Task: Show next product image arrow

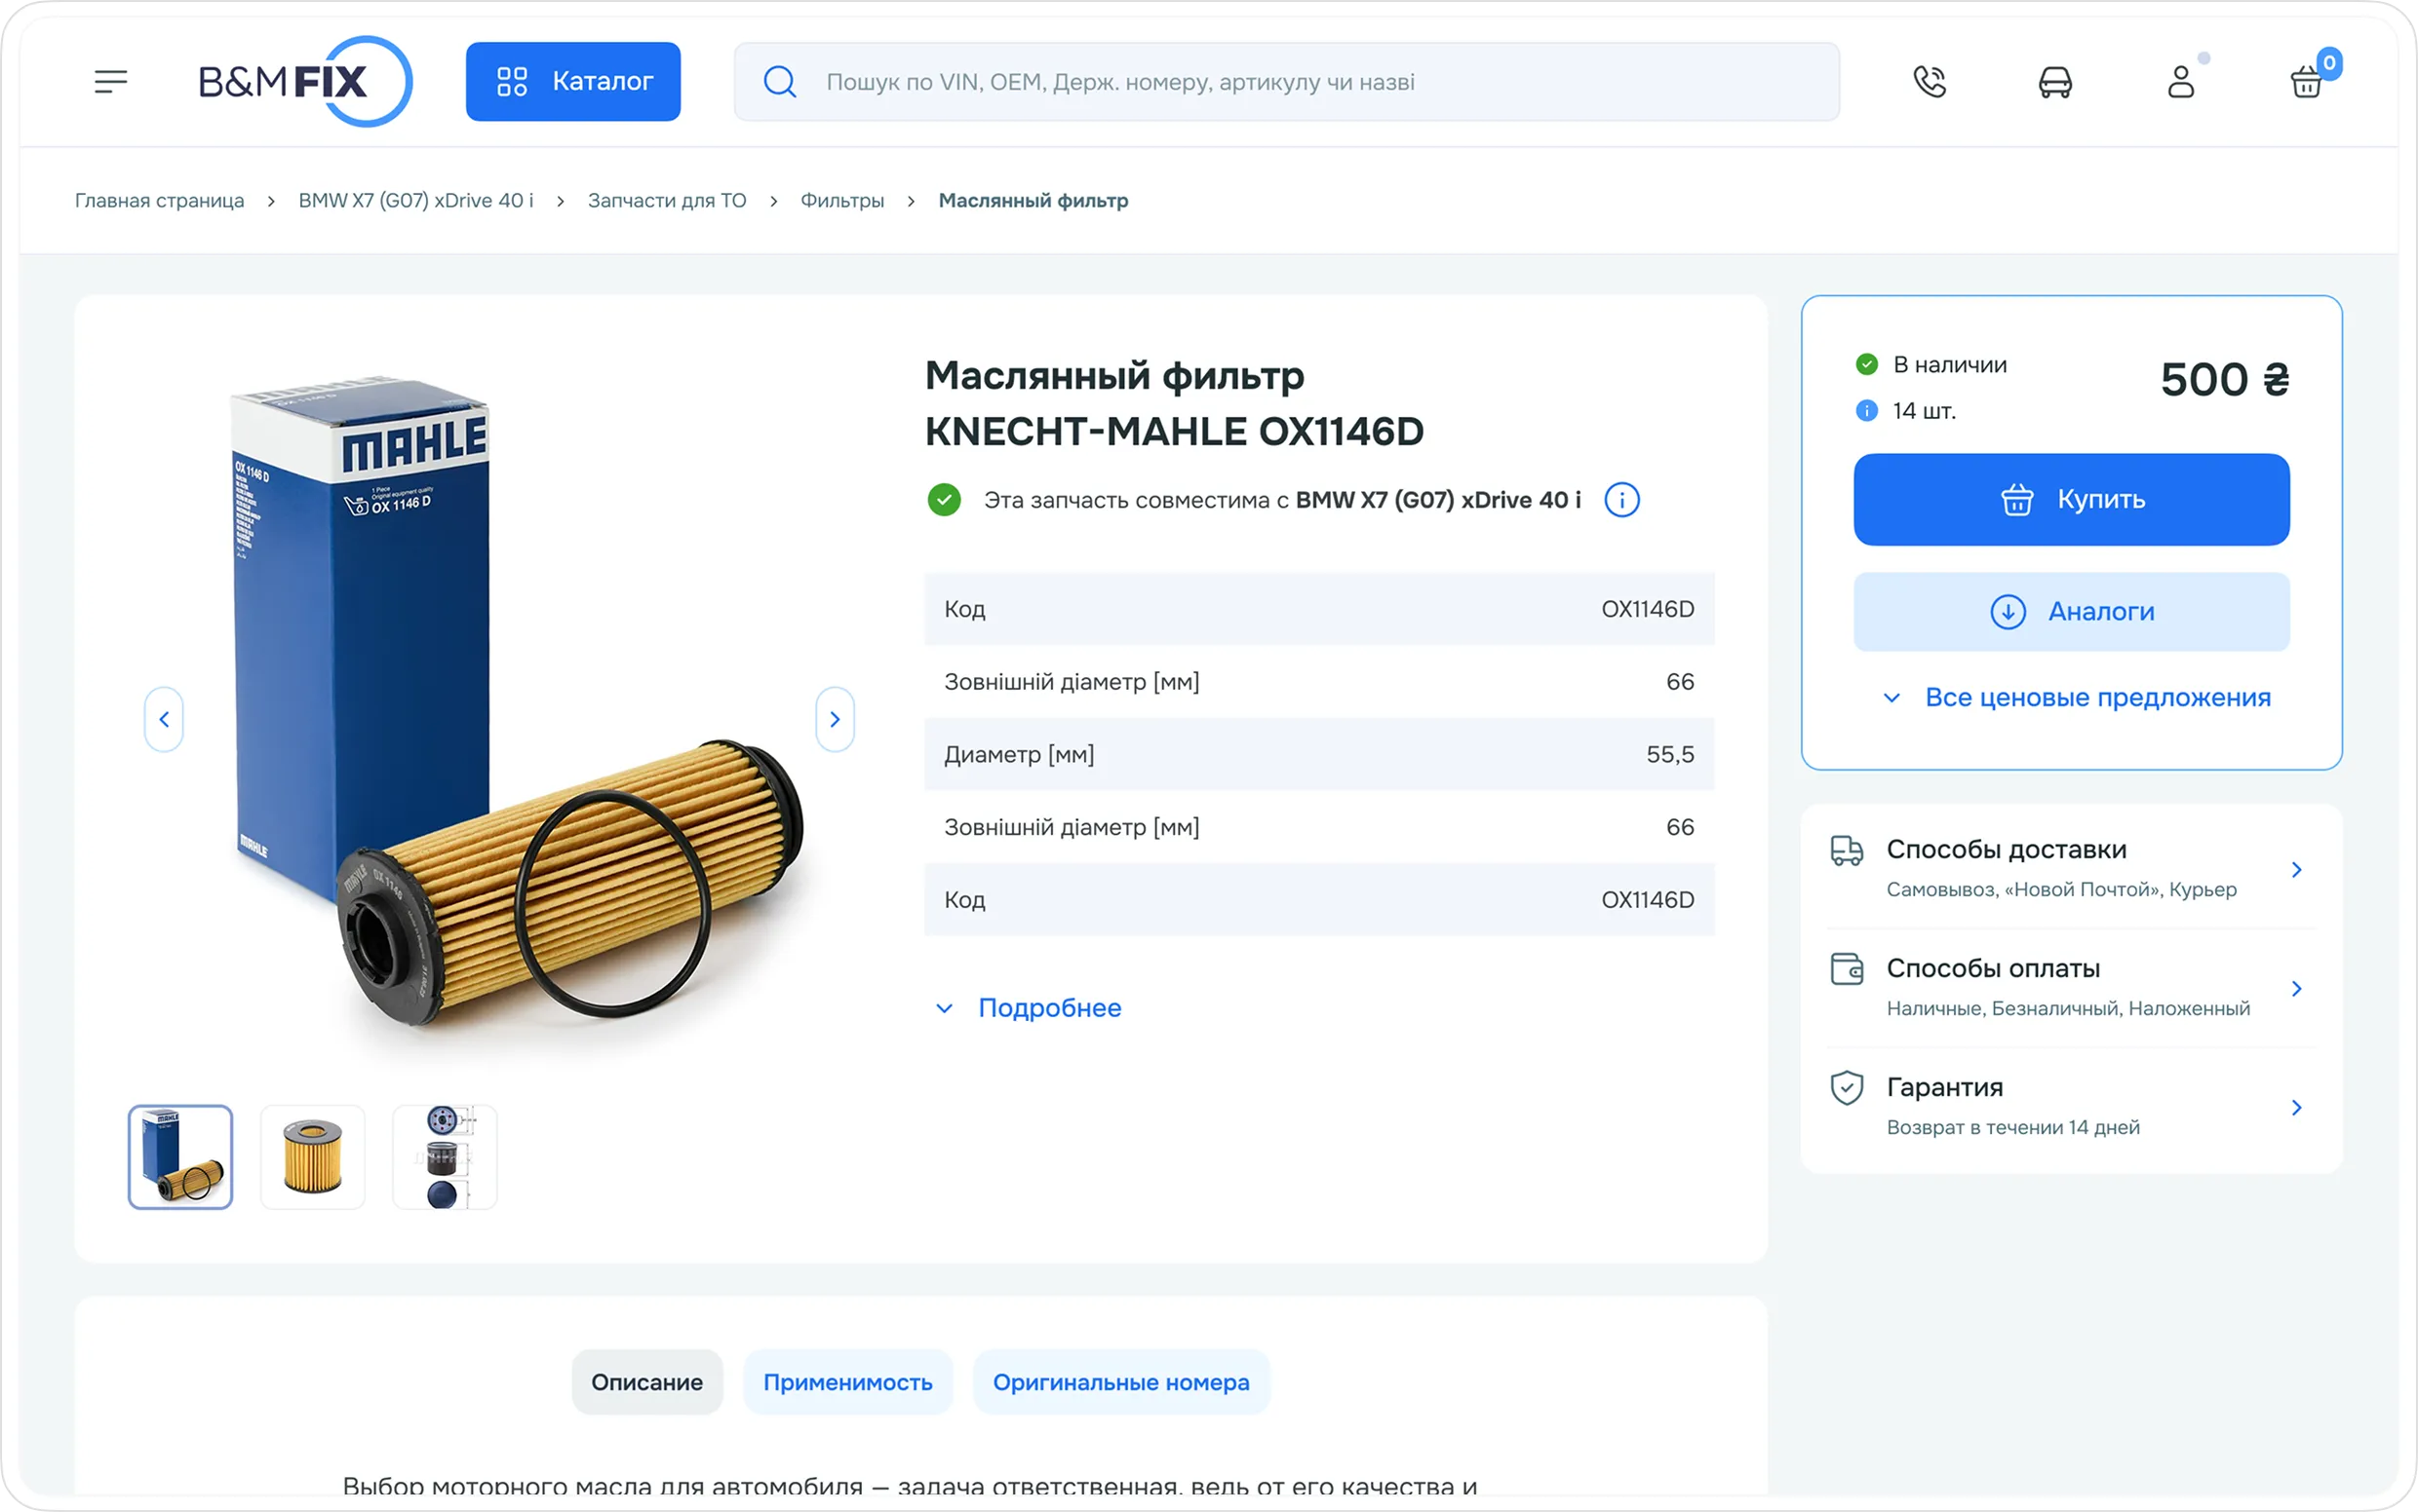Action: pyautogui.click(x=835, y=719)
